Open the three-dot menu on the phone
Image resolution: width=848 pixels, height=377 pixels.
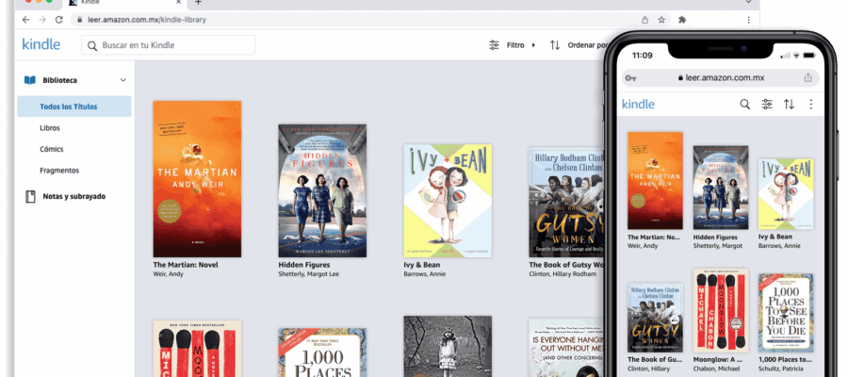(x=810, y=105)
